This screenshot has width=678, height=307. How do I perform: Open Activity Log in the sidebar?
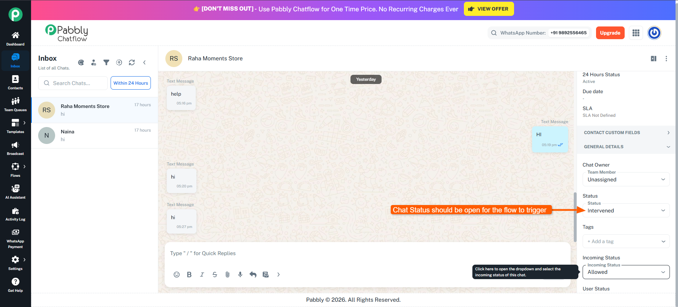pyautogui.click(x=15, y=214)
